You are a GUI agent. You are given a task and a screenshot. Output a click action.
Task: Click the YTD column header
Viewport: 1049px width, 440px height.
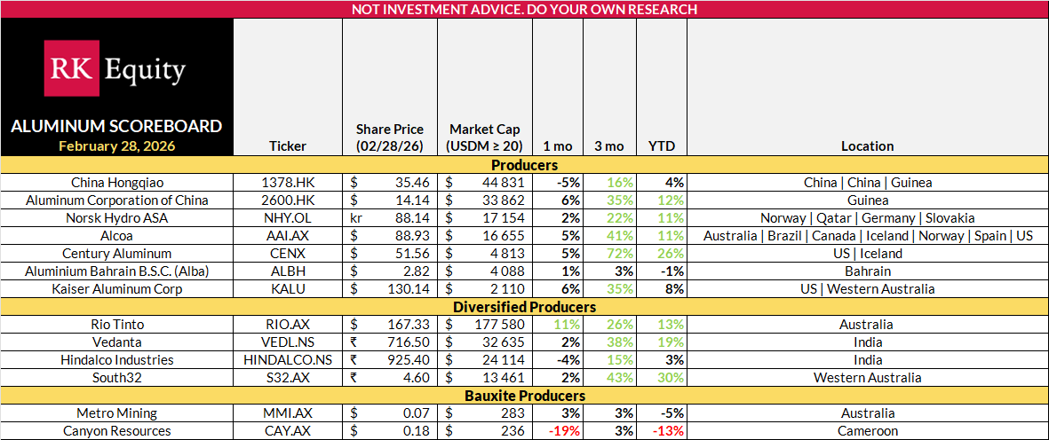click(x=661, y=145)
